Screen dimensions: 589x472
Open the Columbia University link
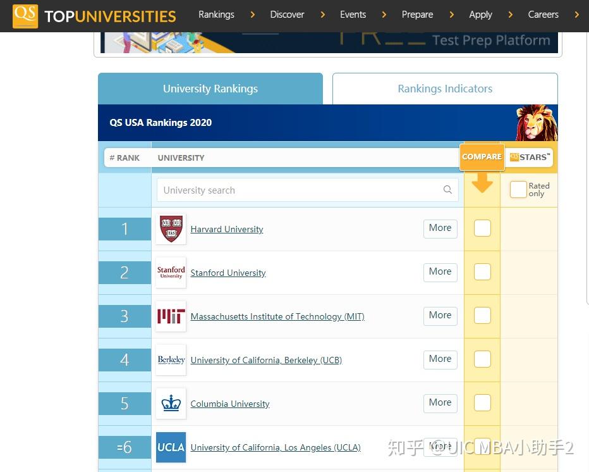pyautogui.click(x=230, y=404)
